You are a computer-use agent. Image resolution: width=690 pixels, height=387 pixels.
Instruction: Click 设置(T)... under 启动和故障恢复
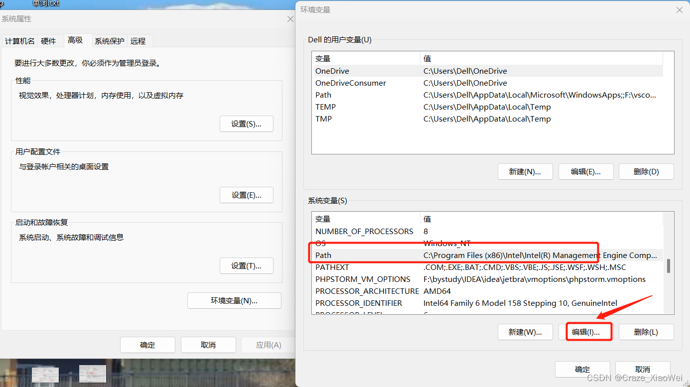[247, 266]
